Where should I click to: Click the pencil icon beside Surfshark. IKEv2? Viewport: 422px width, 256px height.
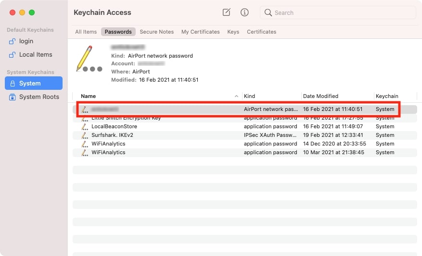tap(85, 135)
